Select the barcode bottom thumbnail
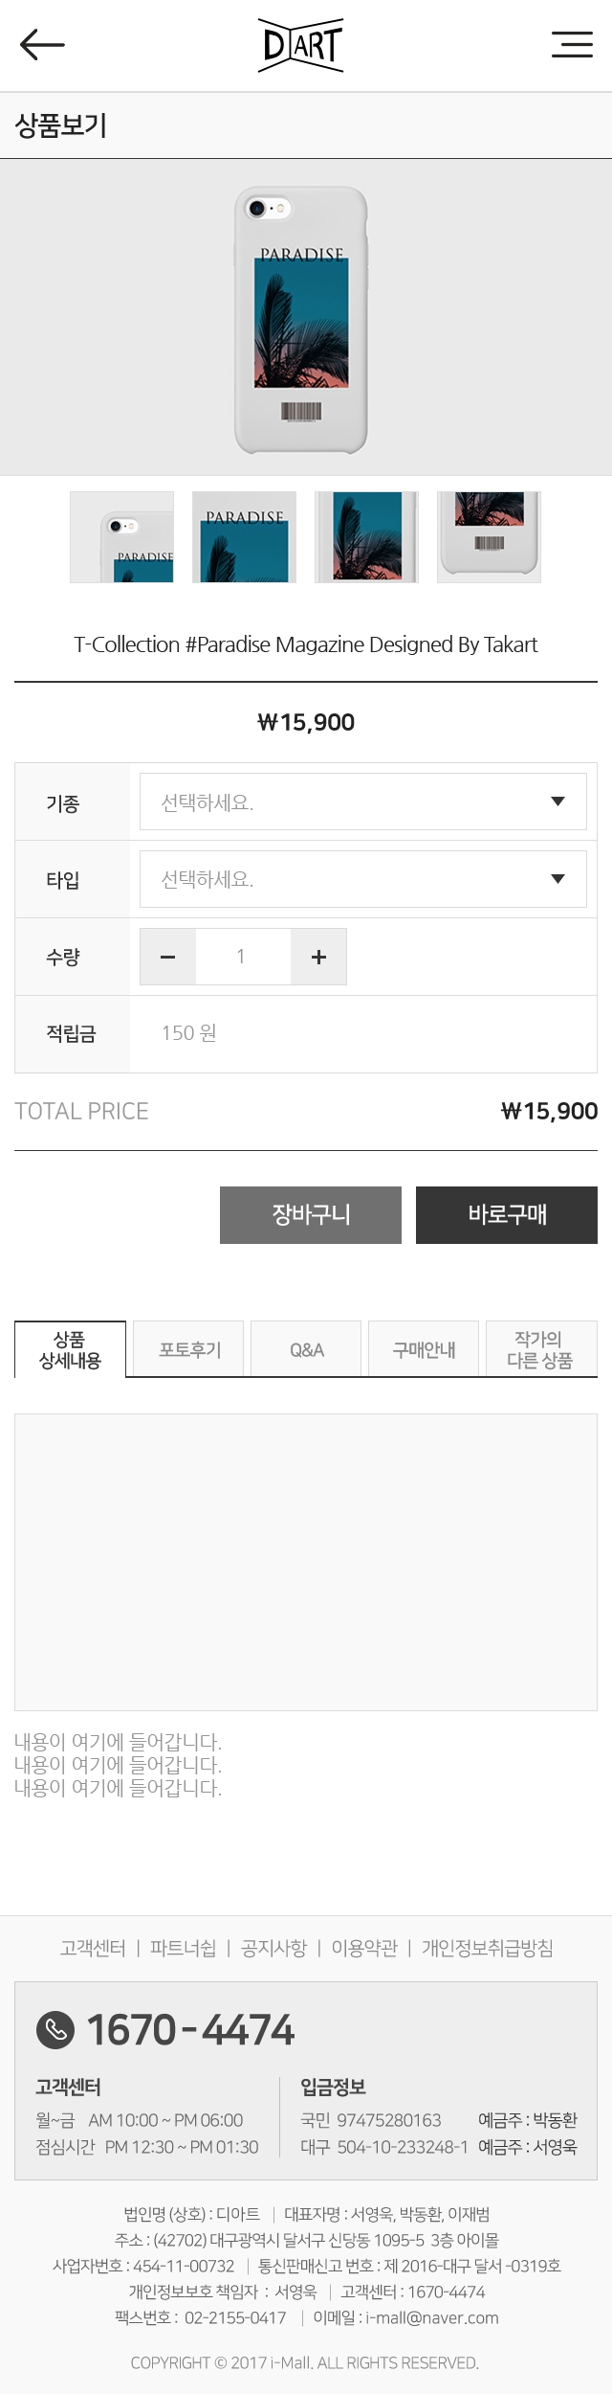 click(x=489, y=537)
